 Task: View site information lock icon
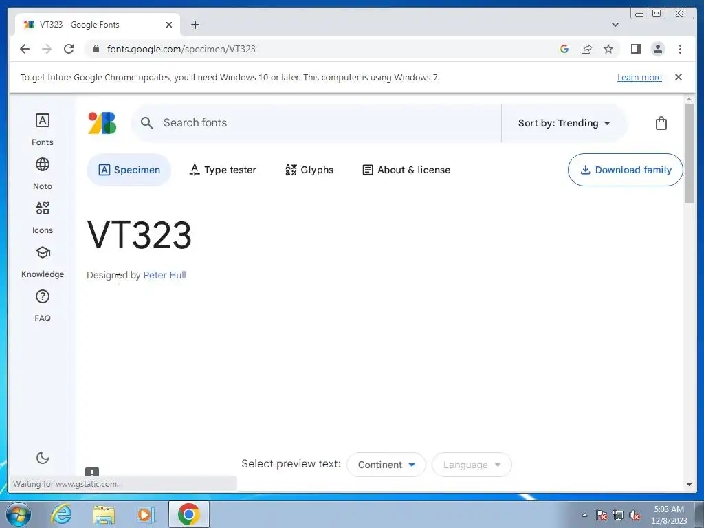pos(96,49)
